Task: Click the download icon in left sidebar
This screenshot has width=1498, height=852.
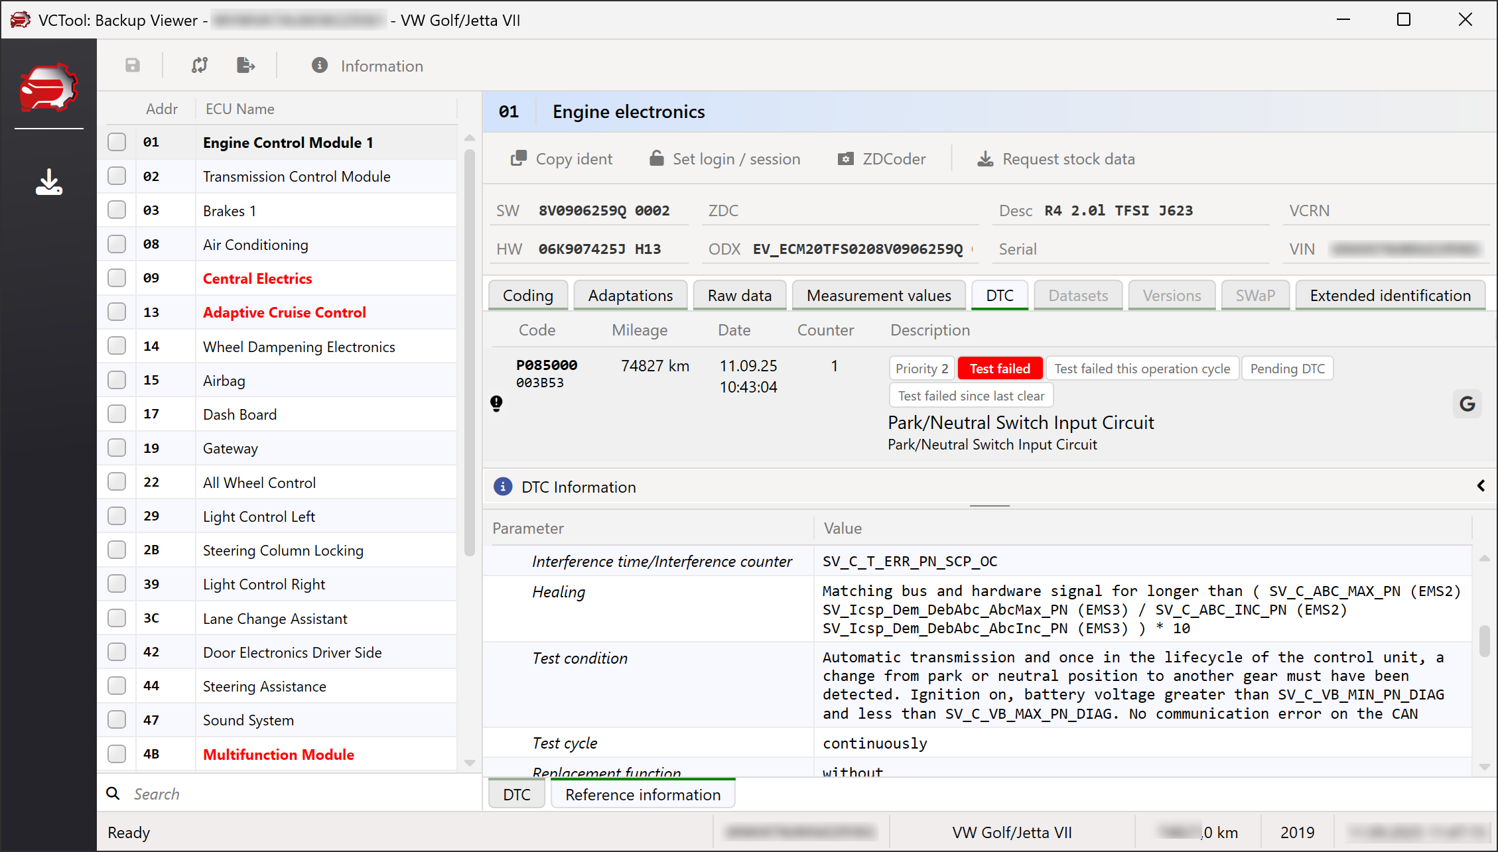Action: [x=49, y=182]
